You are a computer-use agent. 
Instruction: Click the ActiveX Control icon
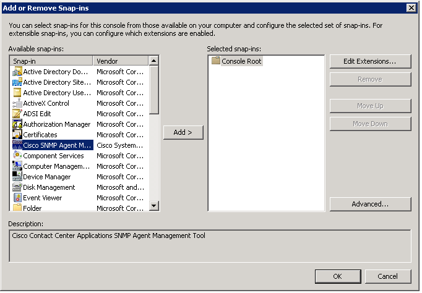coord(17,103)
